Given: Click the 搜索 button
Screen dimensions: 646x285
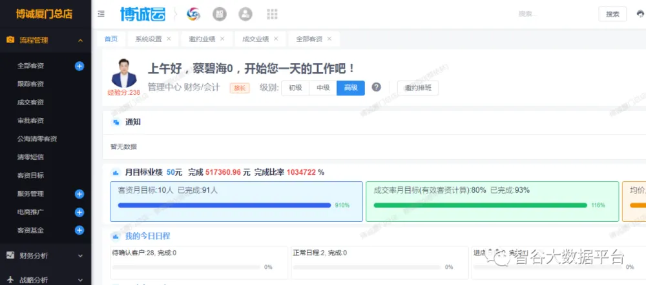Looking at the screenshot, I should [x=612, y=14].
